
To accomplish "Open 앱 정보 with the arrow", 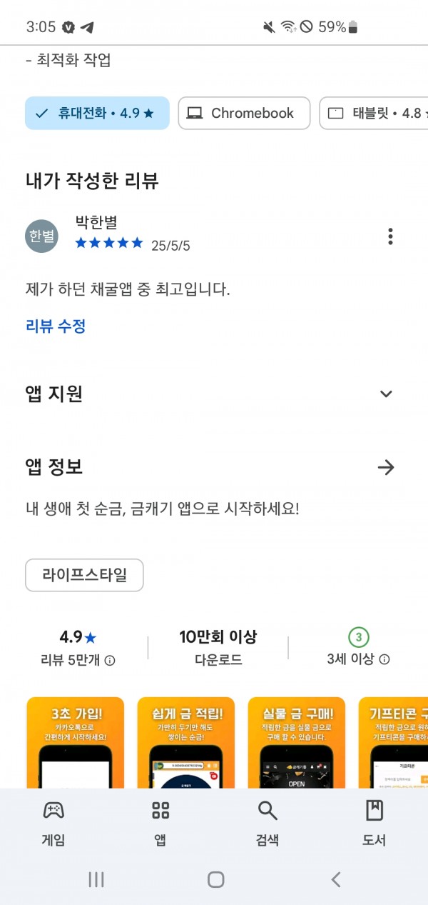I will click(386, 467).
